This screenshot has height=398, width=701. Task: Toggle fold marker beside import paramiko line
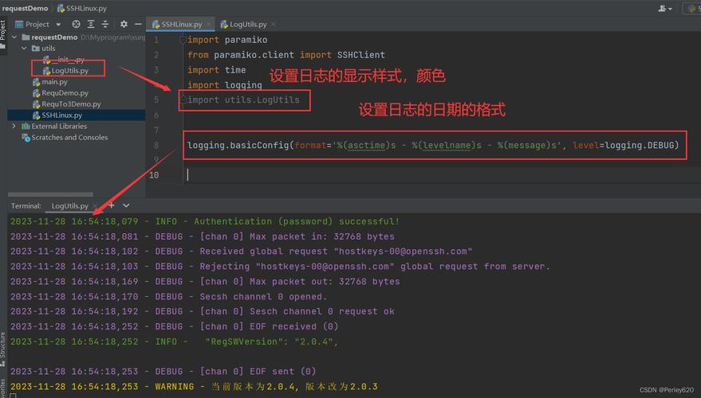[183, 40]
